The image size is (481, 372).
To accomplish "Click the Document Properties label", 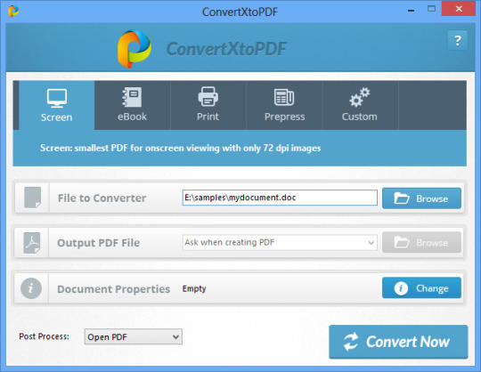I will [113, 289].
